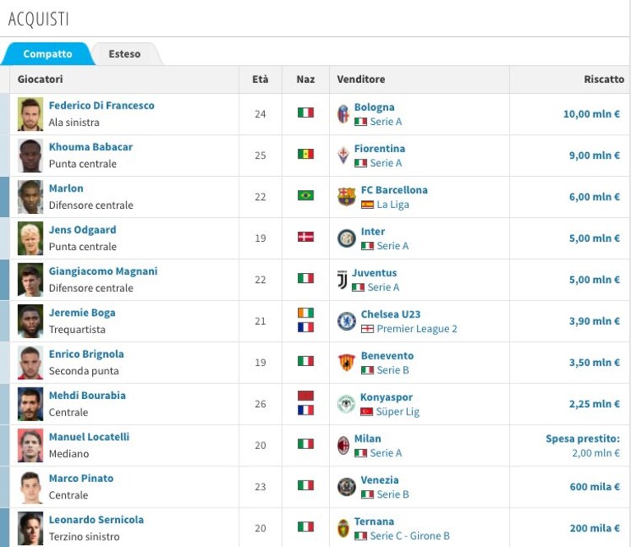Open Leonardo Sernicola player profile
This screenshot has width=631, height=547.
point(96,520)
